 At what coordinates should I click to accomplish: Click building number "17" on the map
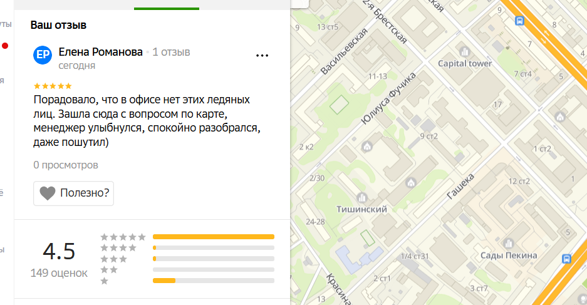[497, 105]
